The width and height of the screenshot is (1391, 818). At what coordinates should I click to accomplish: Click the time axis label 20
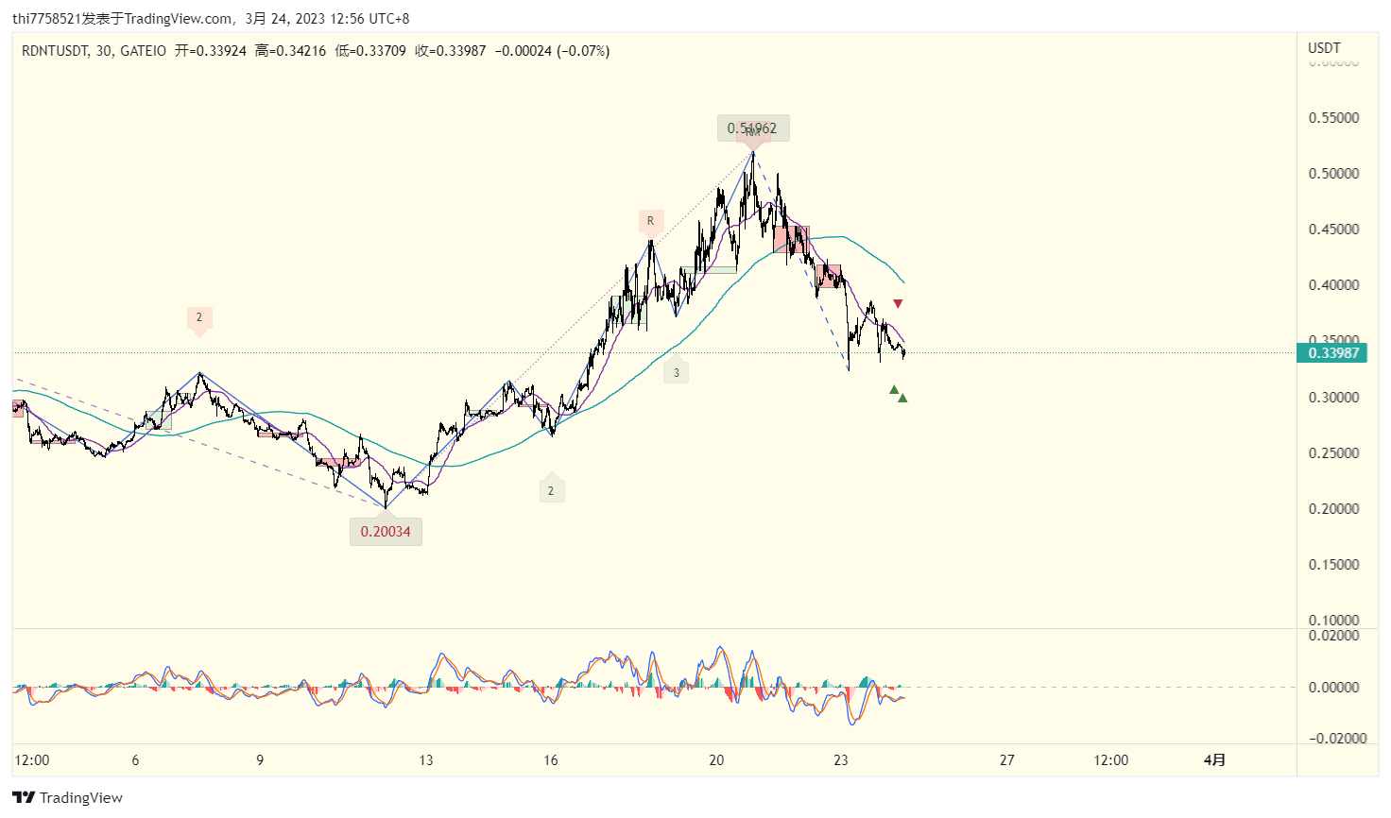(716, 760)
